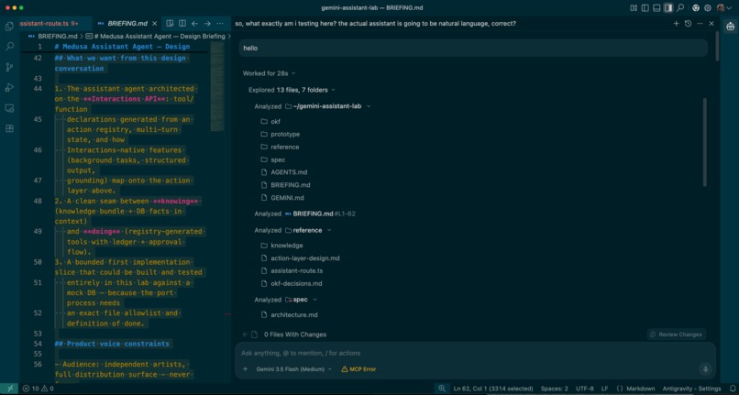This screenshot has width=739, height=395.
Task: Open the Search view in activity bar
Action: pyautogui.click(x=9, y=47)
